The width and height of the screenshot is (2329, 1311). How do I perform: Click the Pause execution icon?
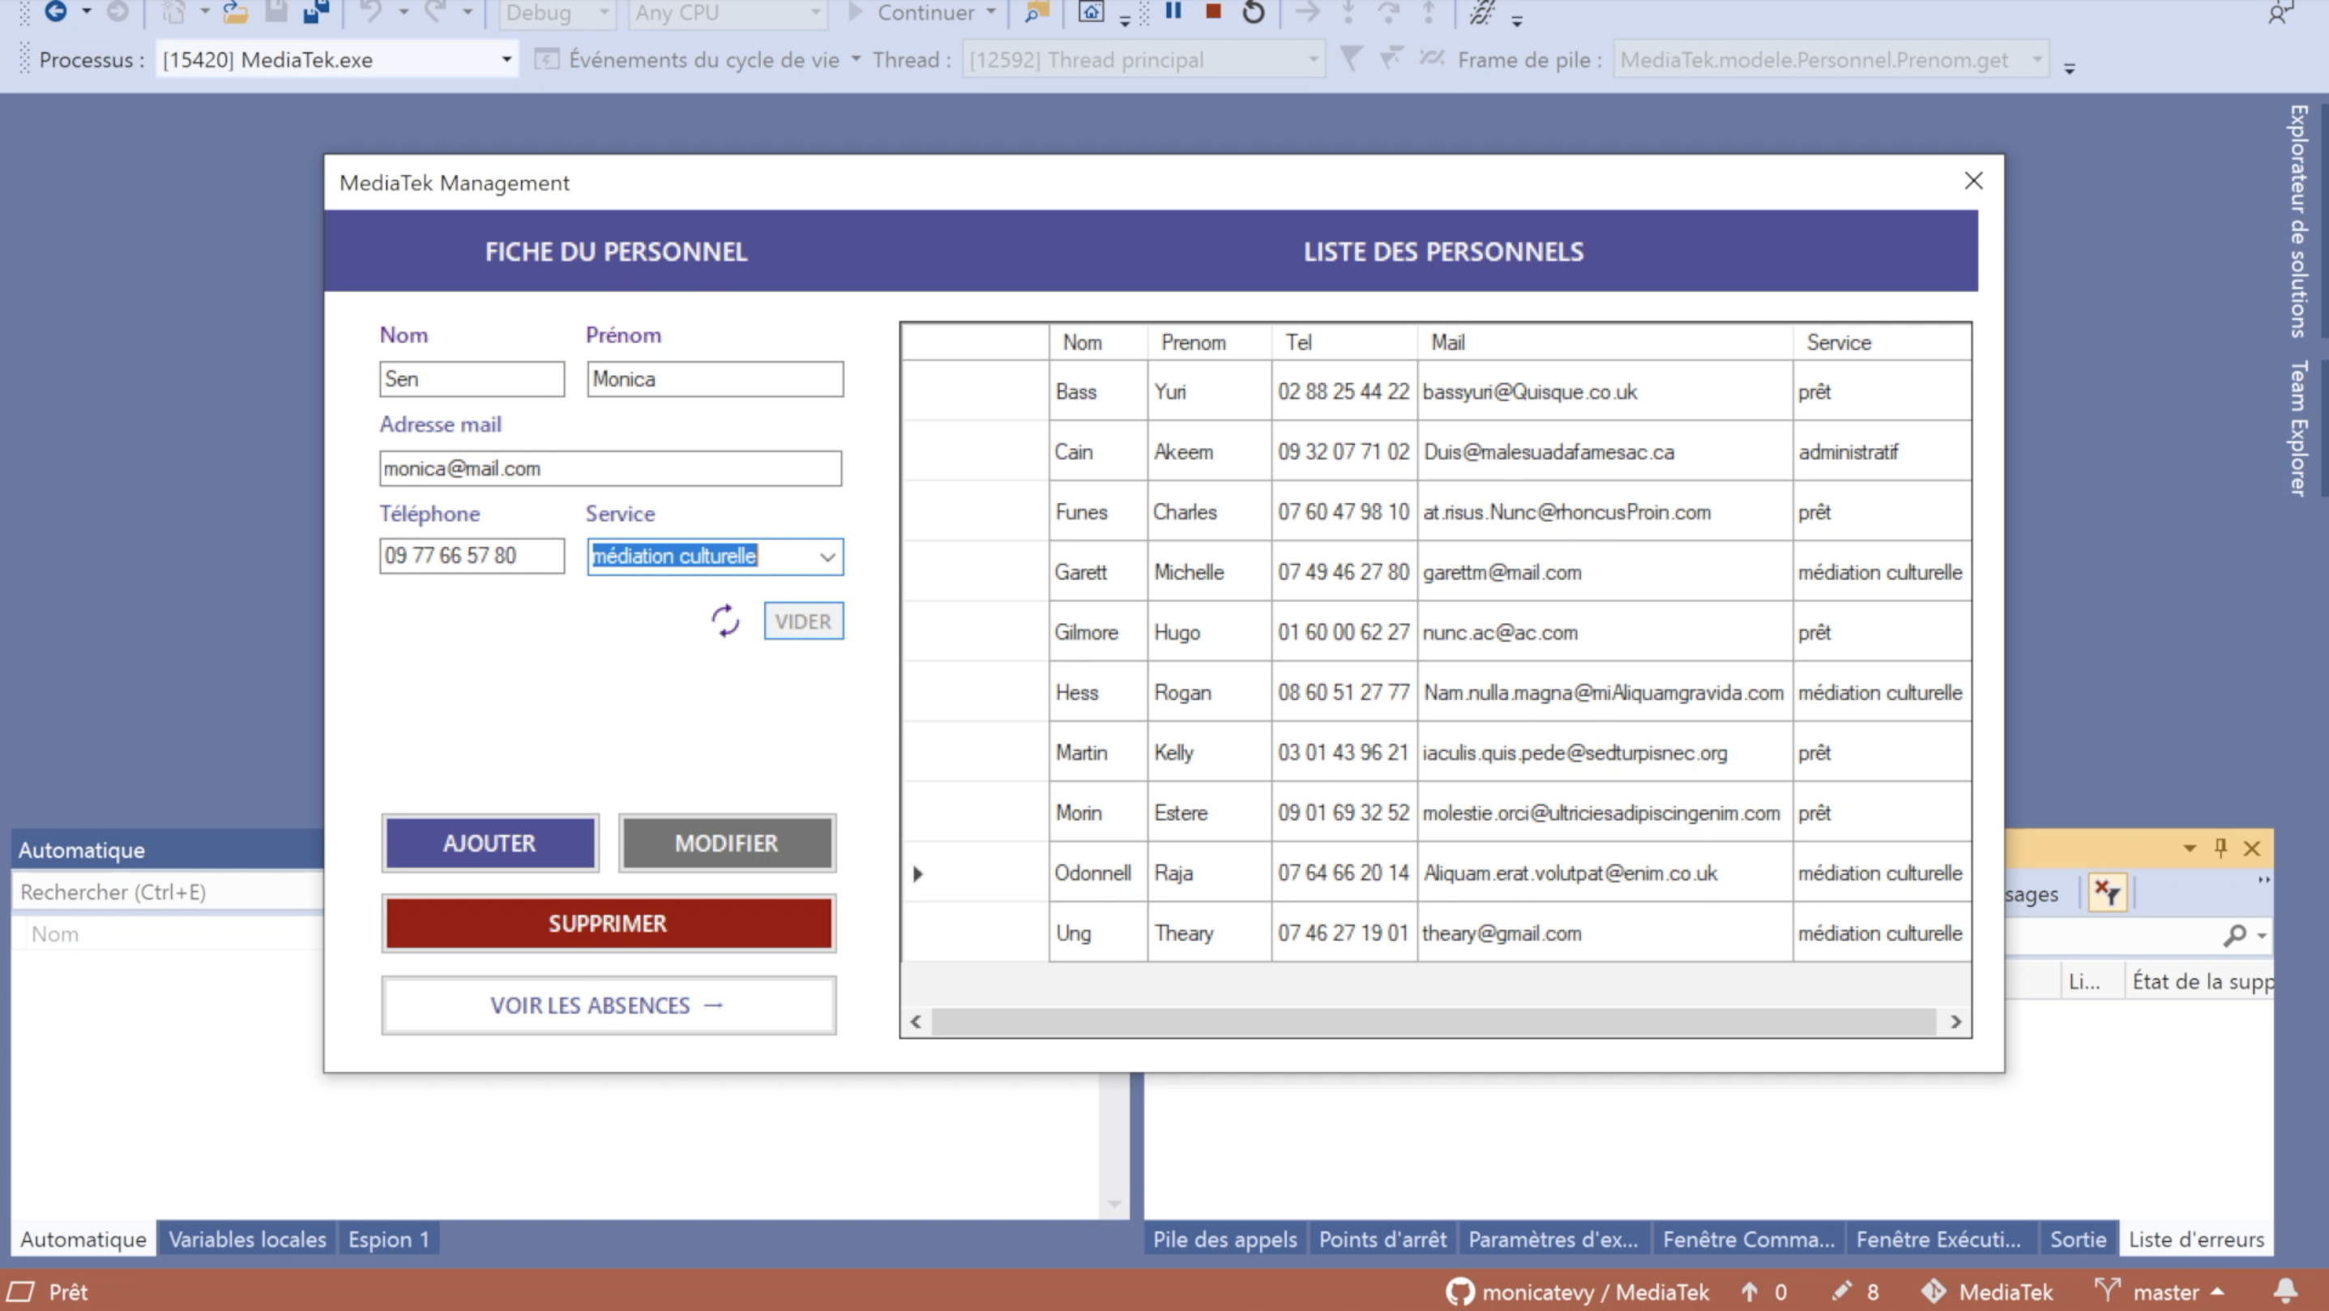[x=1174, y=13]
